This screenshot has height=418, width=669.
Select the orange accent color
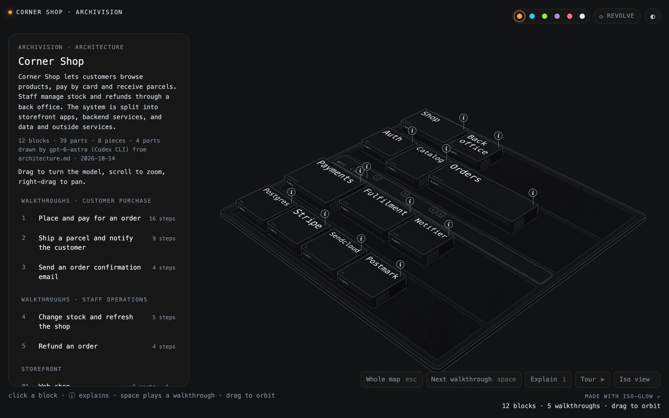[x=519, y=16]
